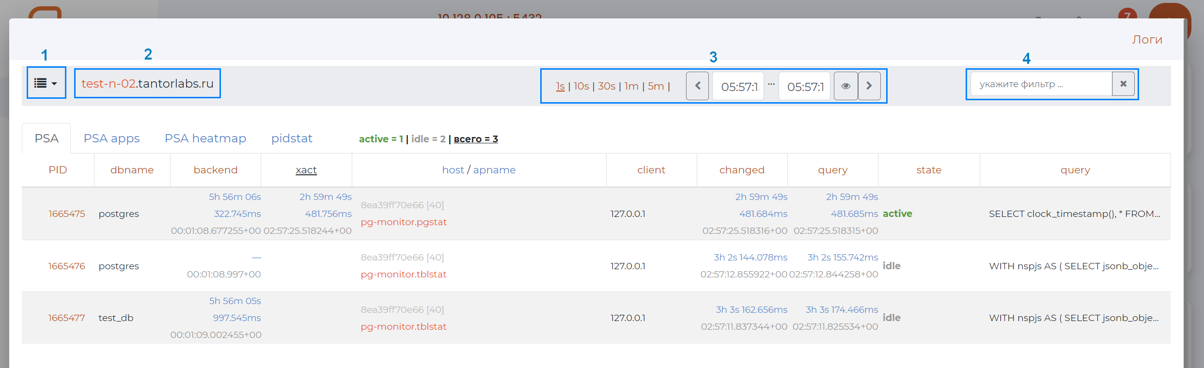This screenshot has height=368, width=1204.
Task: Open the list menu dropdown button
Action: tap(46, 83)
